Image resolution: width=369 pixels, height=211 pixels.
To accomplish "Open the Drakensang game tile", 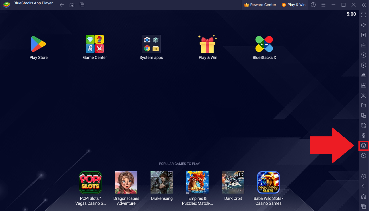I will pos(162,182).
